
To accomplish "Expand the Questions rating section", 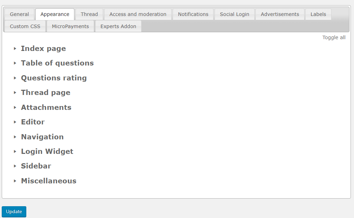I will click(54, 78).
